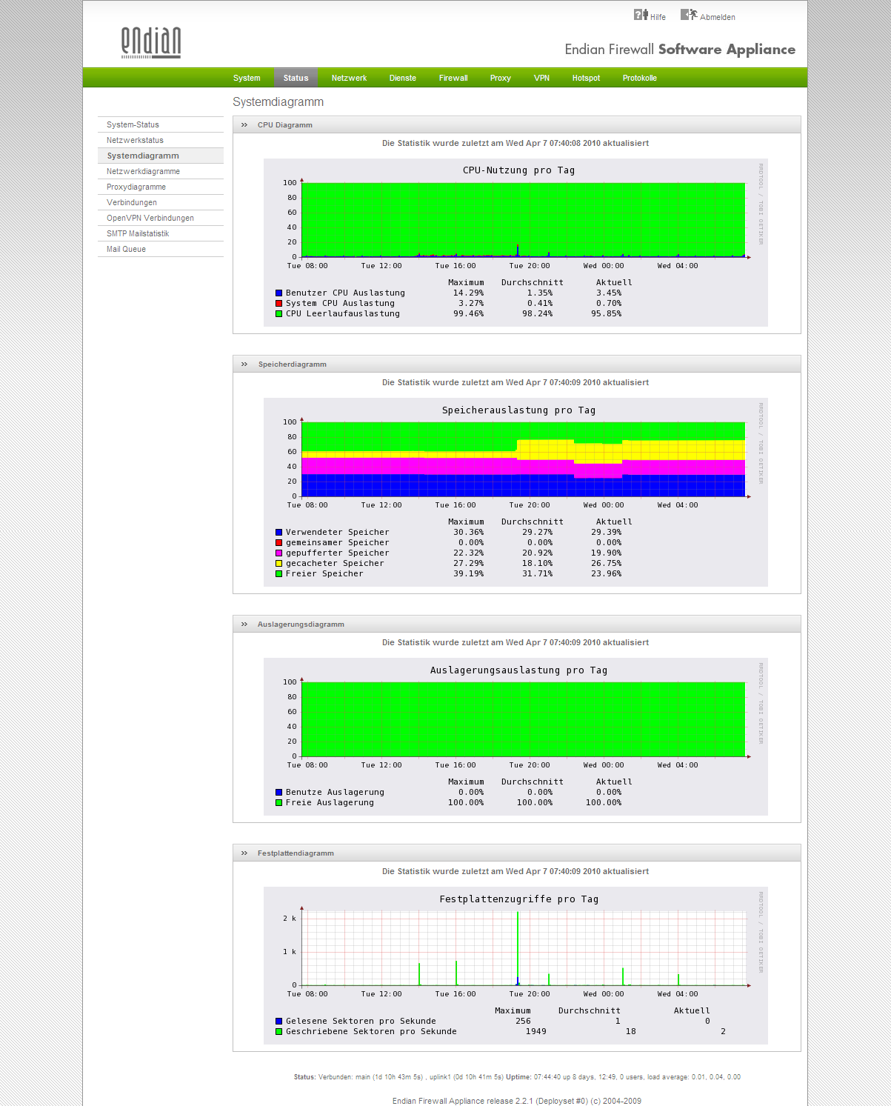Open the VPN menu tab
This screenshot has width=891, height=1106.
coord(541,78)
